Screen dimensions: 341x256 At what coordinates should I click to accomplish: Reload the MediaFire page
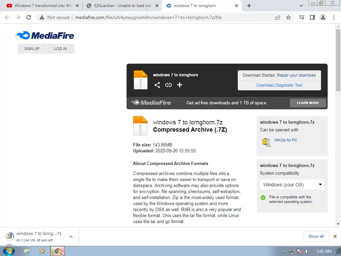(29, 17)
